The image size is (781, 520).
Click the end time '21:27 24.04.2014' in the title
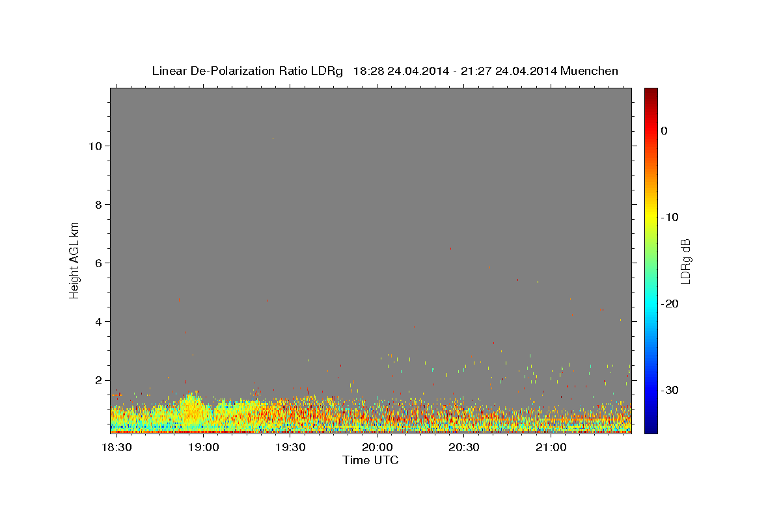(508, 71)
